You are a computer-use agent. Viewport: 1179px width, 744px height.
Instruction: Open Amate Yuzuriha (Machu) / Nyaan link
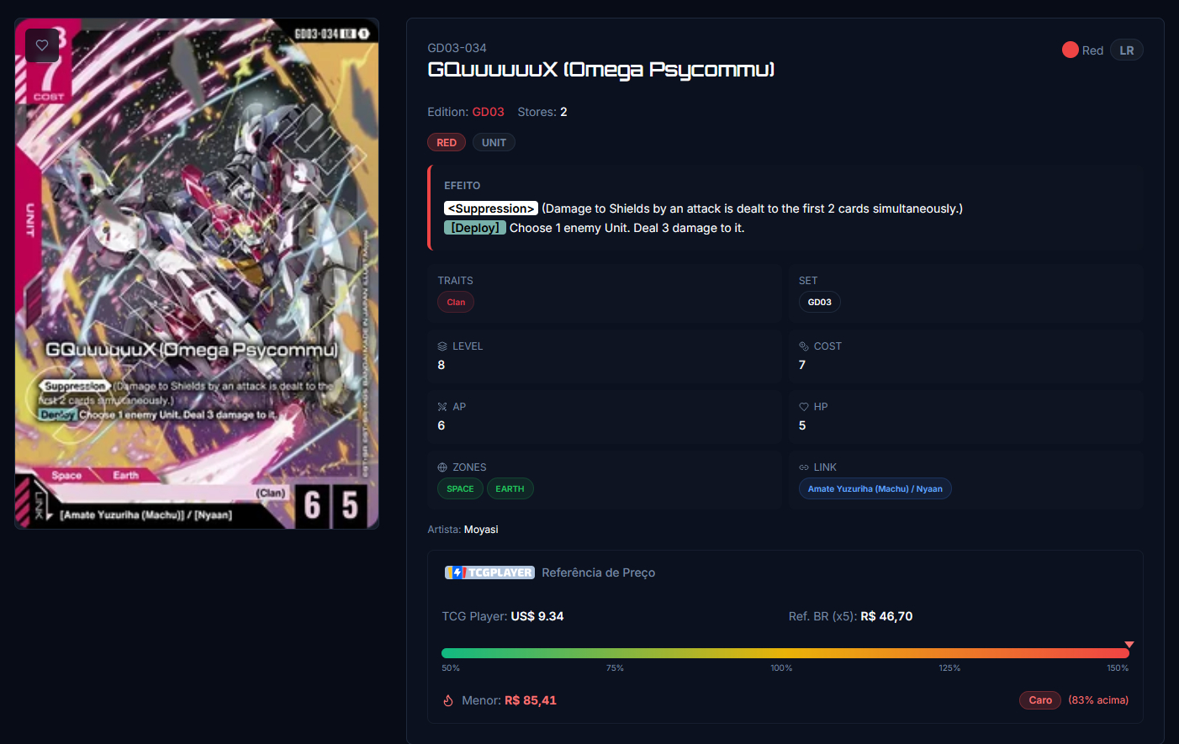pos(875,489)
